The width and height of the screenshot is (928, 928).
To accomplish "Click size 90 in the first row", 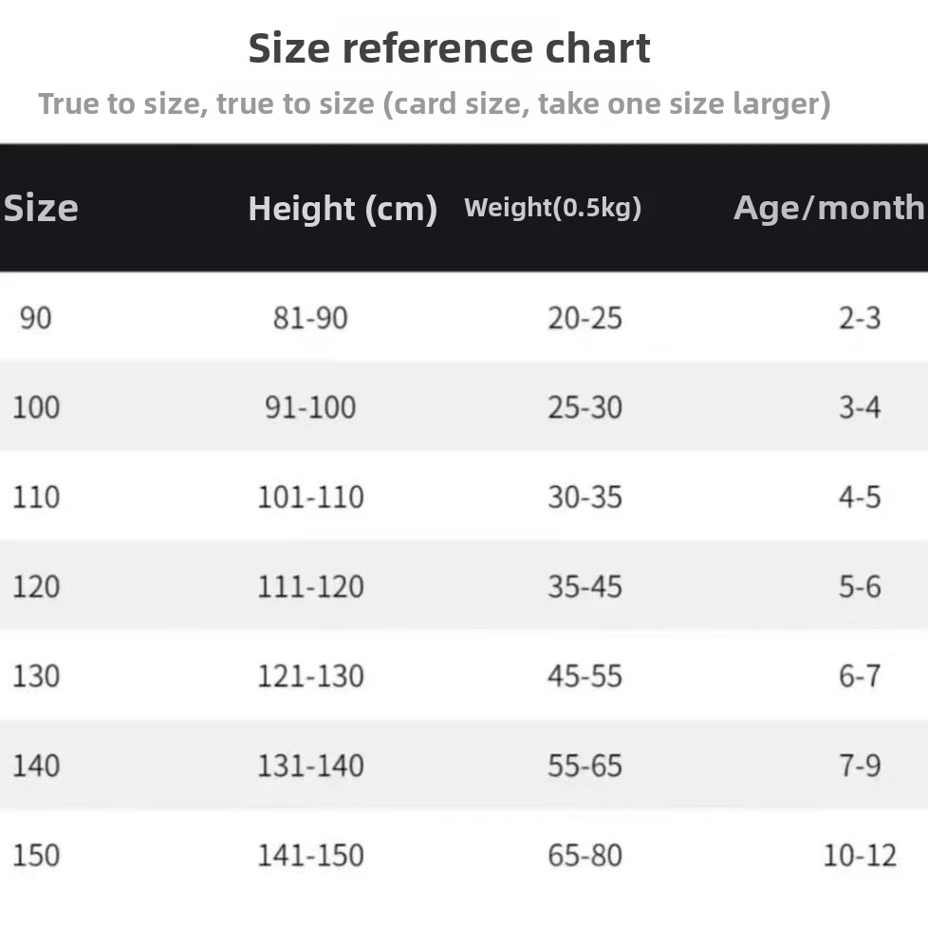I will (35, 318).
